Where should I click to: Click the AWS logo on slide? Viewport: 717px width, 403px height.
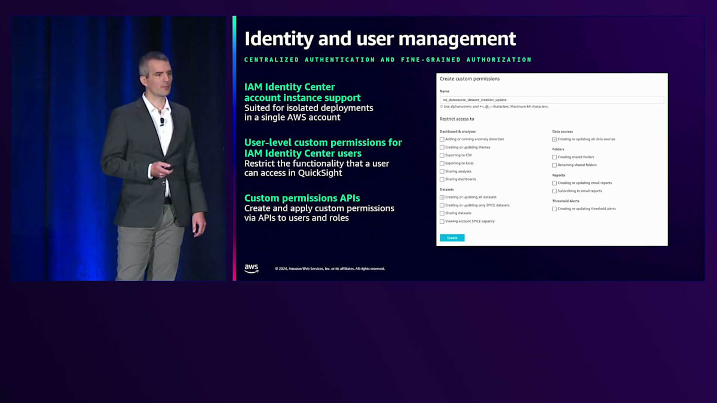252,268
